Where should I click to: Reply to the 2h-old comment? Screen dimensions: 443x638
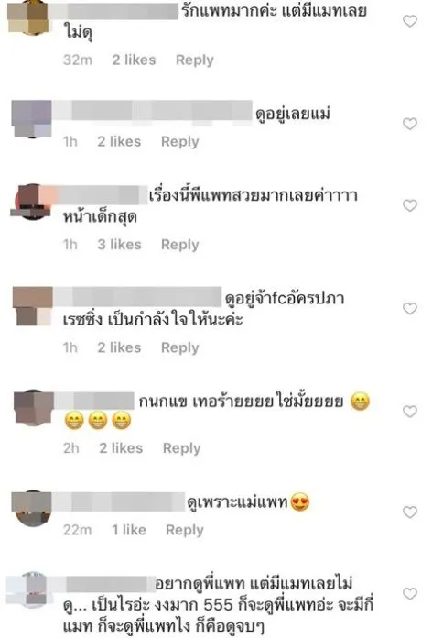click(181, 448)
